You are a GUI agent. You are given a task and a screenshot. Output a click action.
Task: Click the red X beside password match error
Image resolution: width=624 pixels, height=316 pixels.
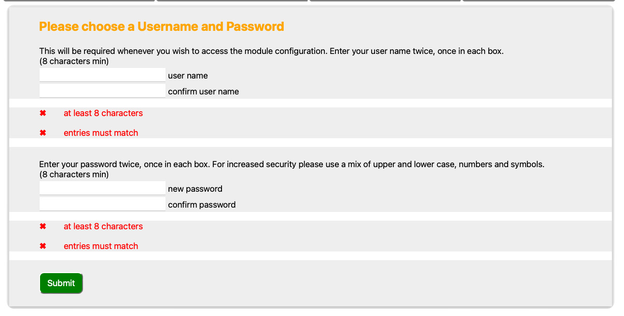tap(43, 246)
